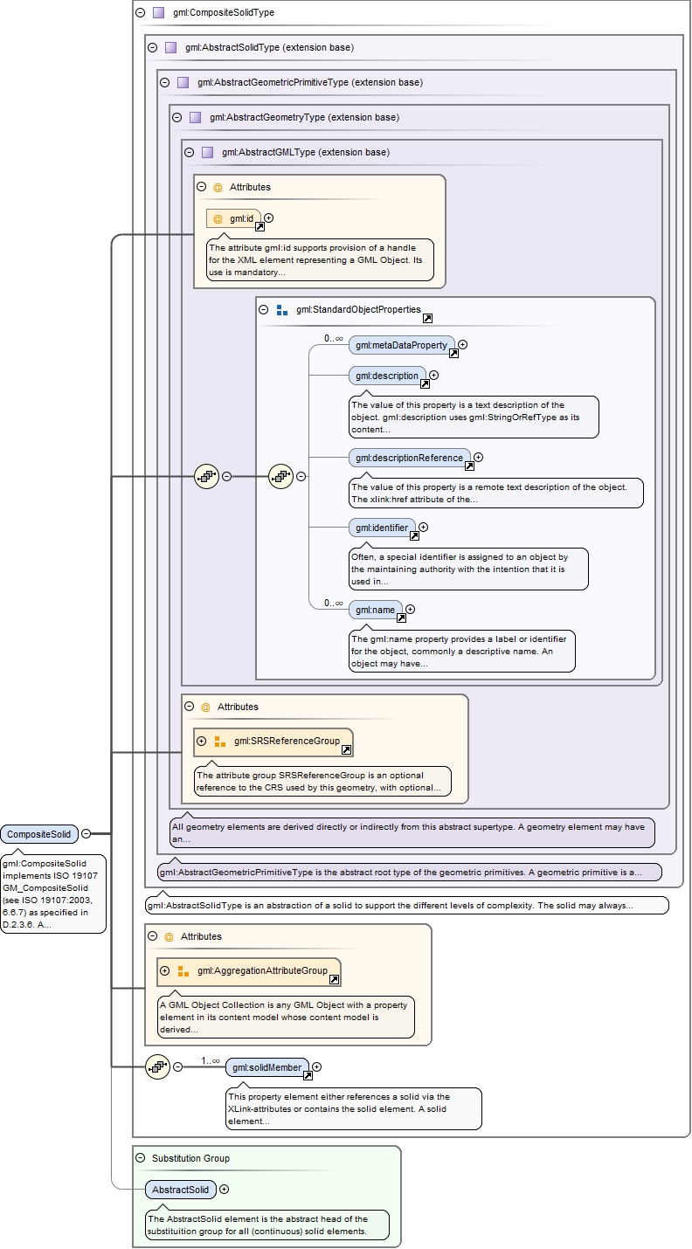
Task: Click the link arrow on gml:identifier
Action: pos(414,535)
